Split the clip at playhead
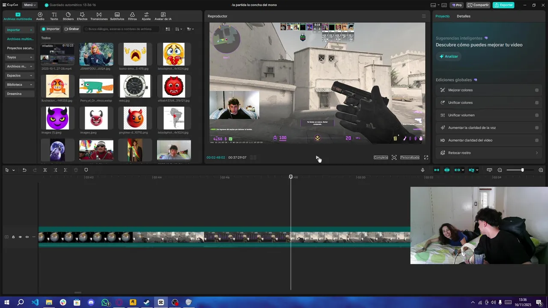This screenshot has height=308, width=548. click(45, 170)
